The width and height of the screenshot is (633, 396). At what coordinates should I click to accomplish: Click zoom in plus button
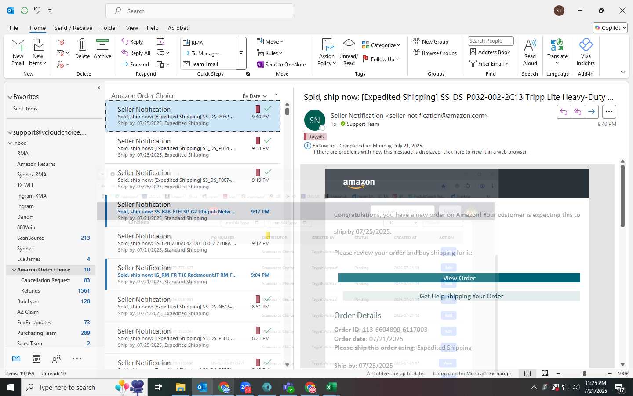point(610,374)
